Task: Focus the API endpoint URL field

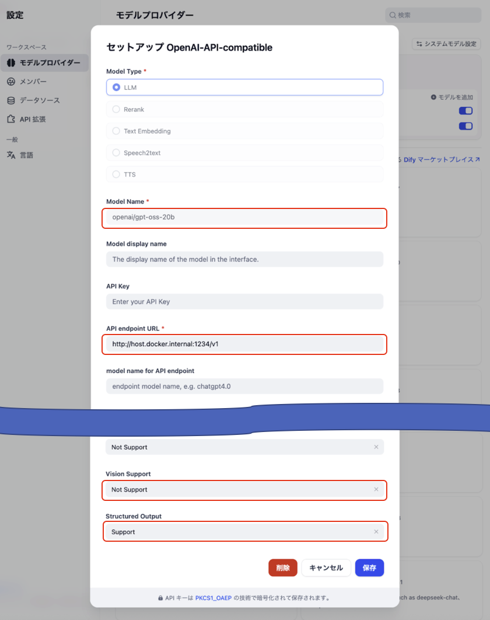Action: point(244,344)
